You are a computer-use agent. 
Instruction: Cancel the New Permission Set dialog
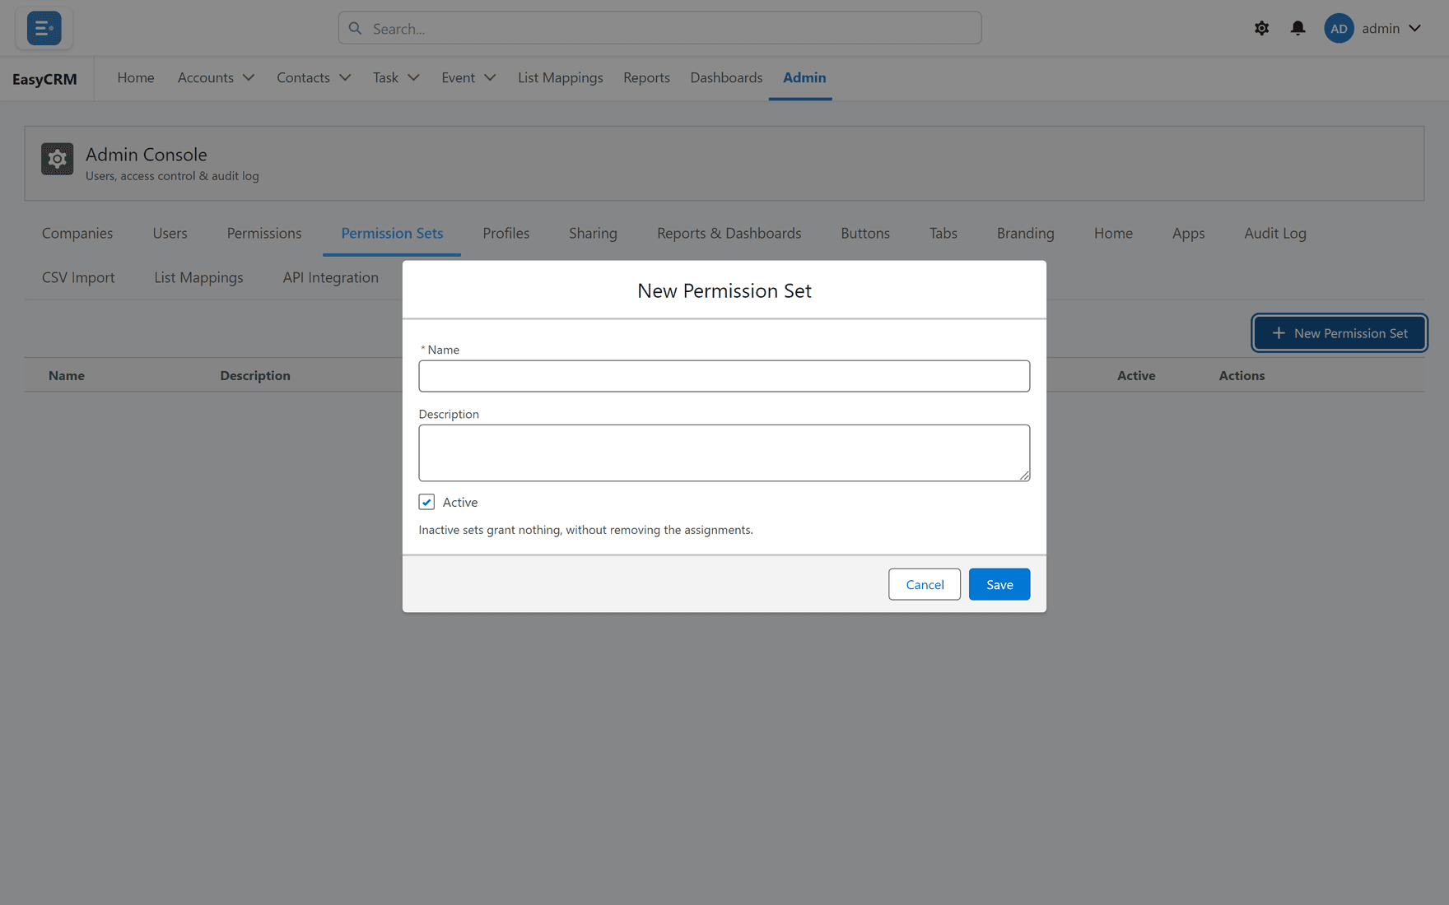pyautogui.click(x=925, y=584)
